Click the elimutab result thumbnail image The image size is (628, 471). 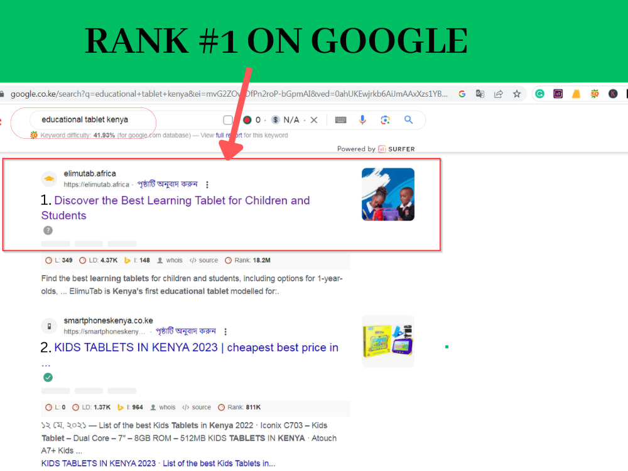click(387, 194)
